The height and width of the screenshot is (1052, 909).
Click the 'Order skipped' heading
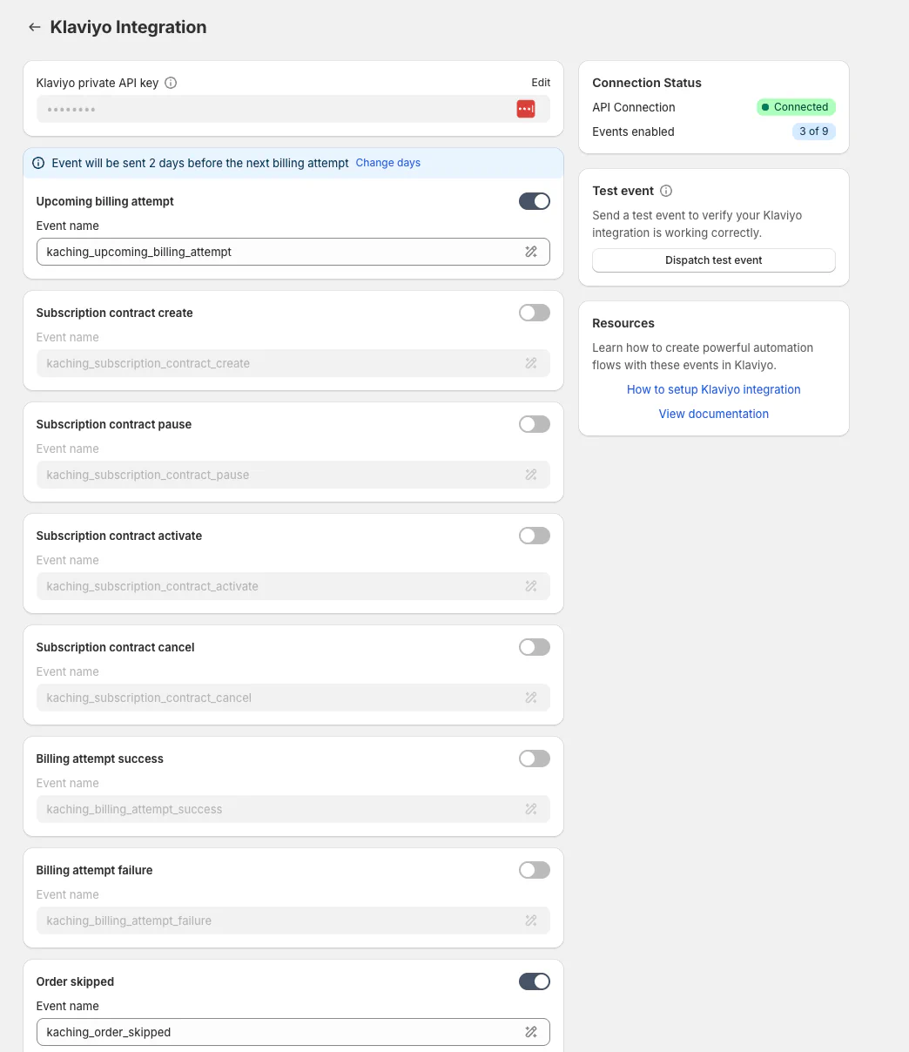tap(75, 981)
